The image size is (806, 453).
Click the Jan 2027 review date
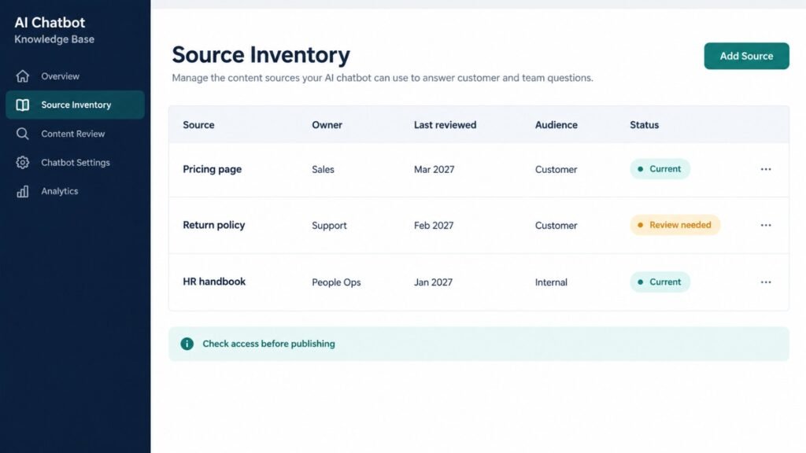coord(433,282)
